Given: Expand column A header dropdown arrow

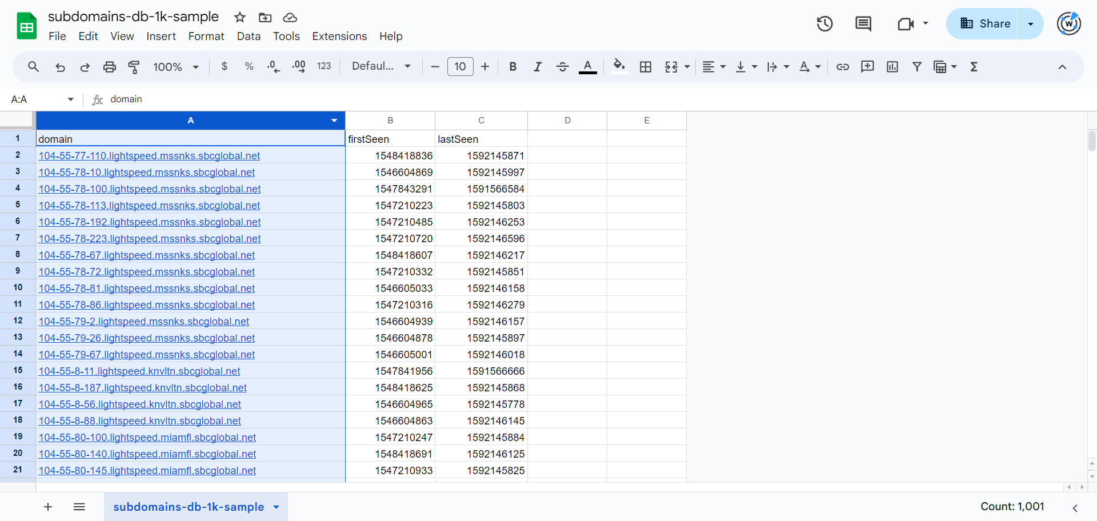Looking at the screenshot, I should click(x=334, y=121).
